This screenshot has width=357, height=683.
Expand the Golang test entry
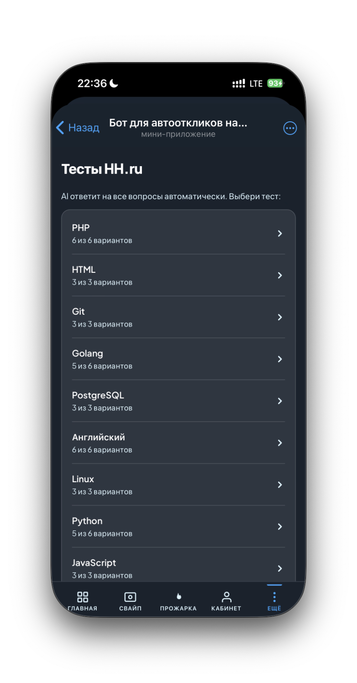click(178, 359)
